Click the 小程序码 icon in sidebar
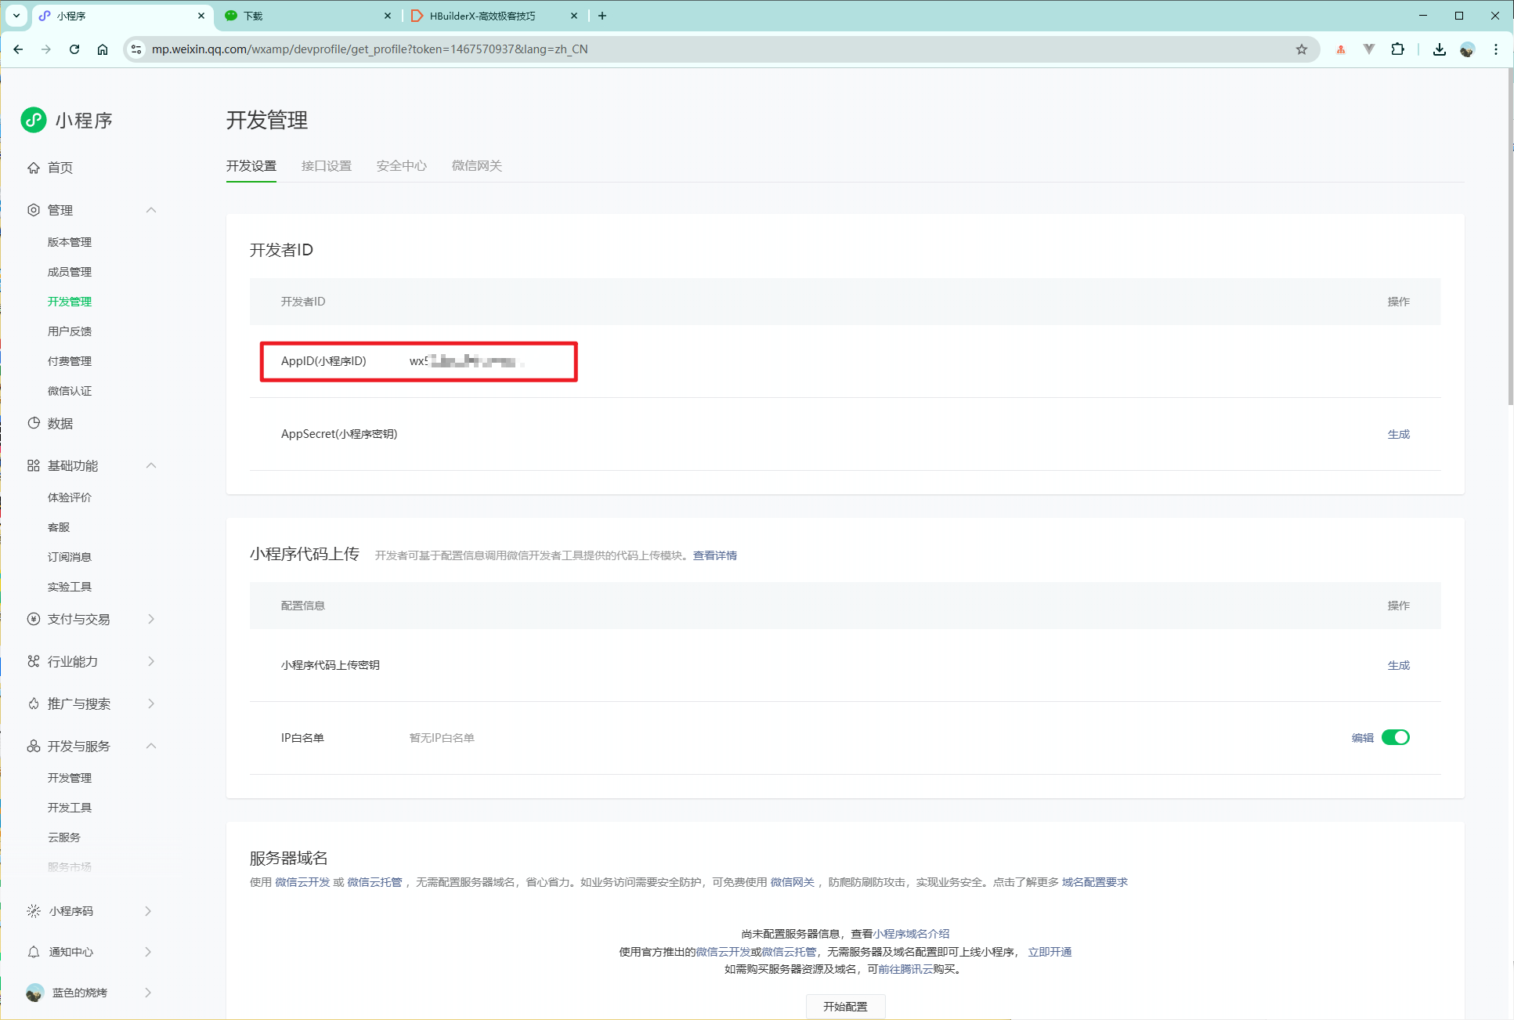This screenshot has height=1020, width=1514. click(34, 911)
